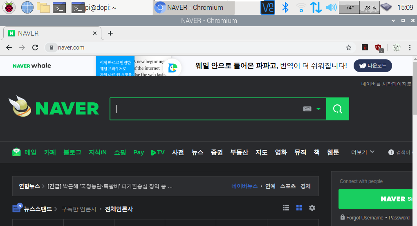This screenshot has width=417, height=226.
Task: Open 지도 maps link
Action: click(261, 152)
